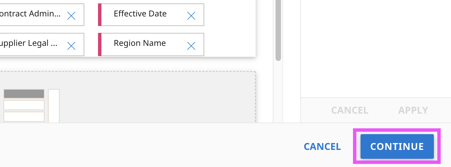
Task: Click the pink stripe on Effective Date chip
Action: tap(100, 15)
